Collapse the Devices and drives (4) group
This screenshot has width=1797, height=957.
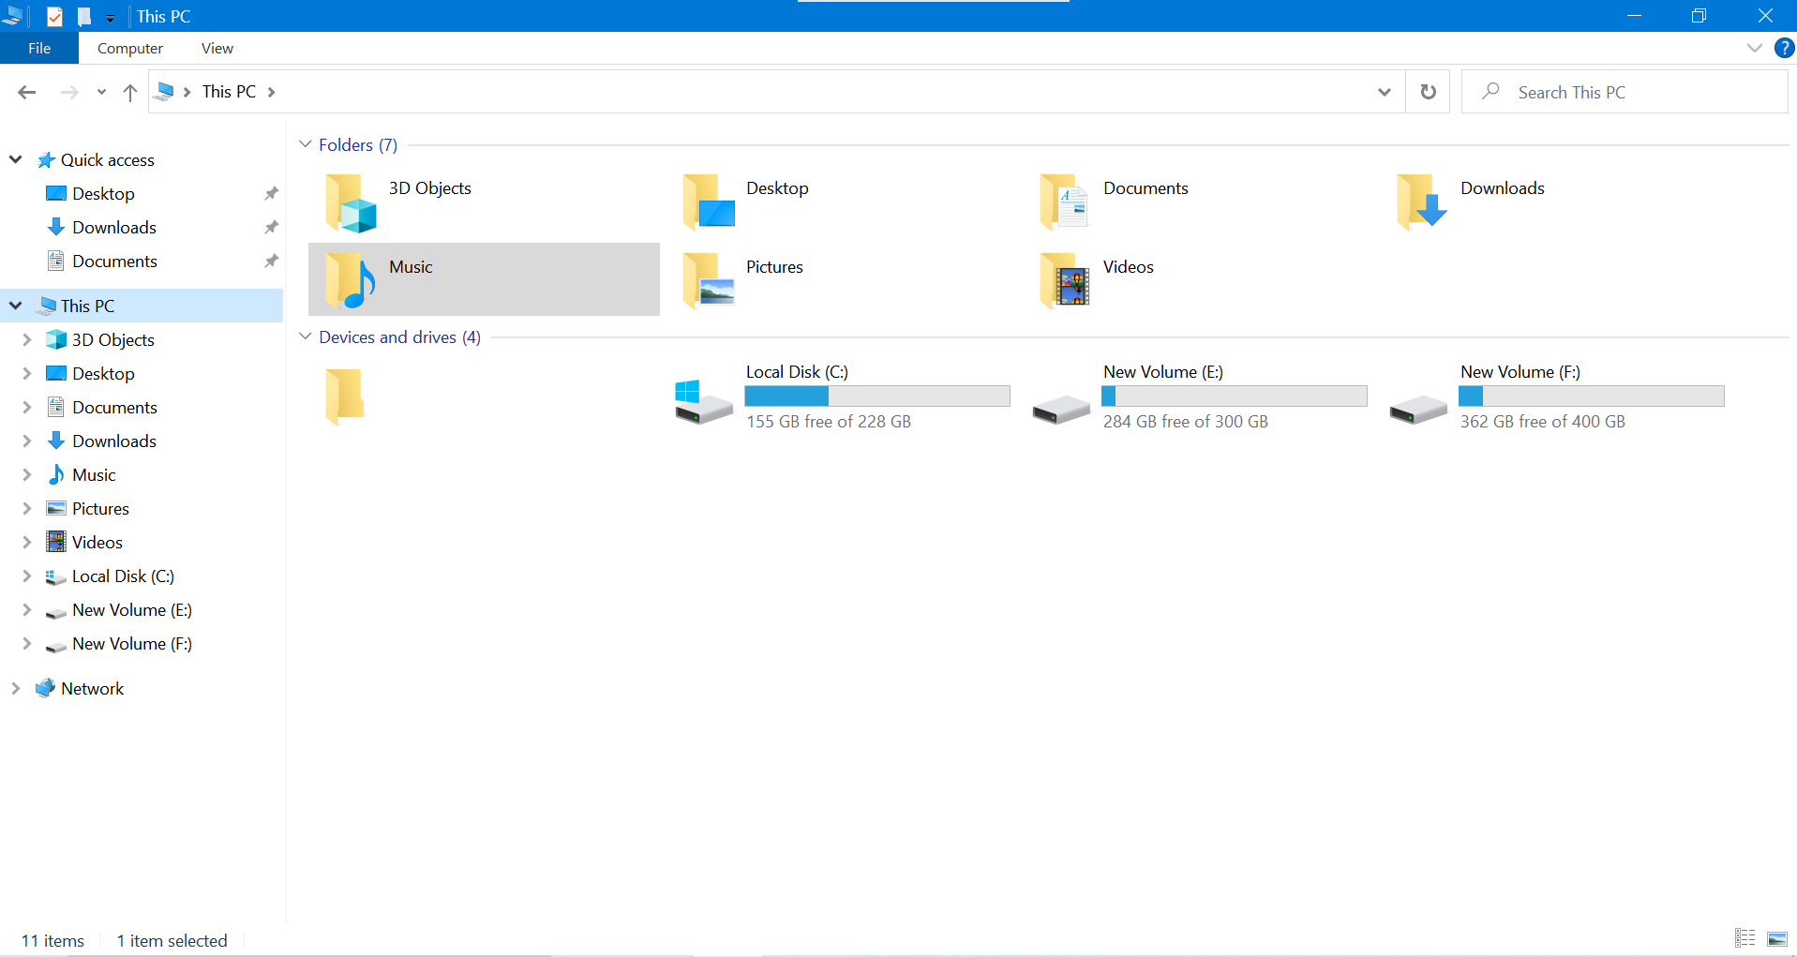point(305,336)
